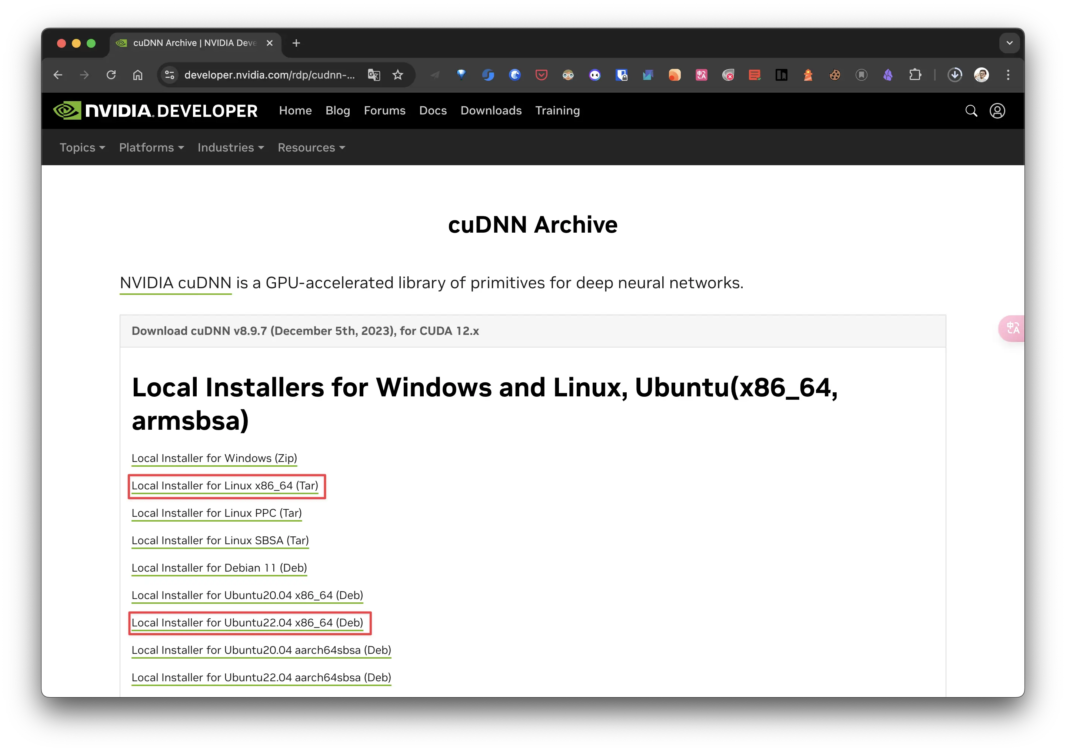Expand the Platforms dropdown
The height and width of the screenshot is (752, 1066).
tap(151, 148)
